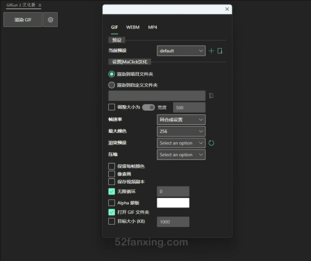Refresh render presets with circular arrow icon

211,143
